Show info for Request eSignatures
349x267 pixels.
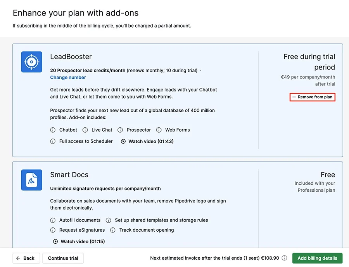(x=53, y=230)
